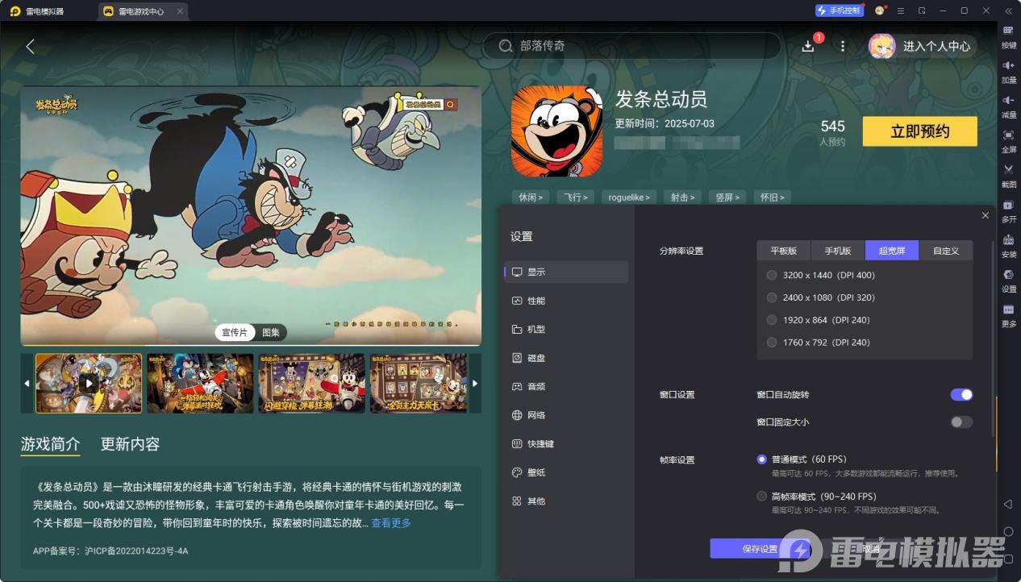
Task: Open 更多 more tools in sidebar
Action: tap(1008, 314)
